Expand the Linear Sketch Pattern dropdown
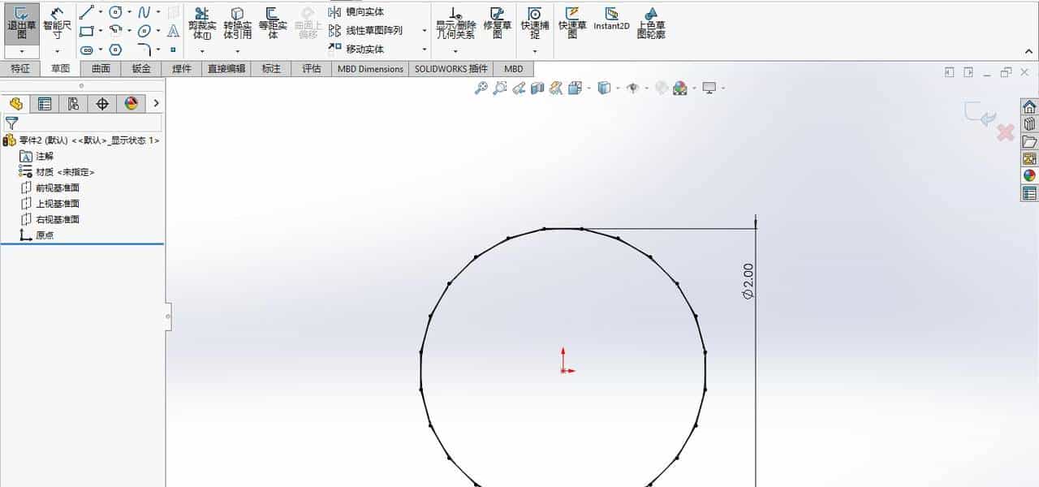Viewport: 1039px width, 487px height. coord(425,30)
